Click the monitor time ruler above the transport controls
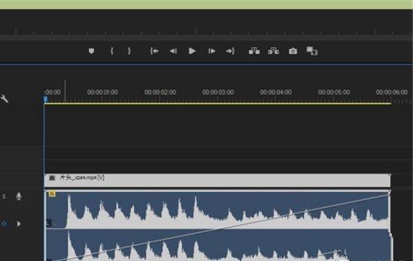This screenshot has height=261, width=413. 206,31
